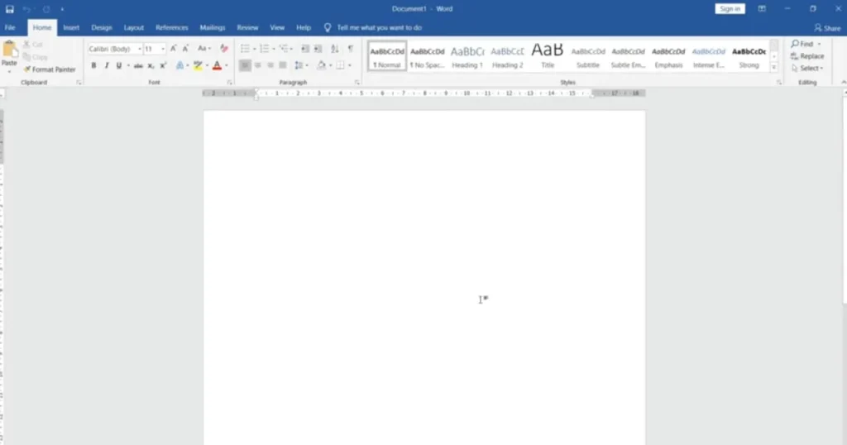
Task: Redo the last action
Action: (x=46, y=9)
